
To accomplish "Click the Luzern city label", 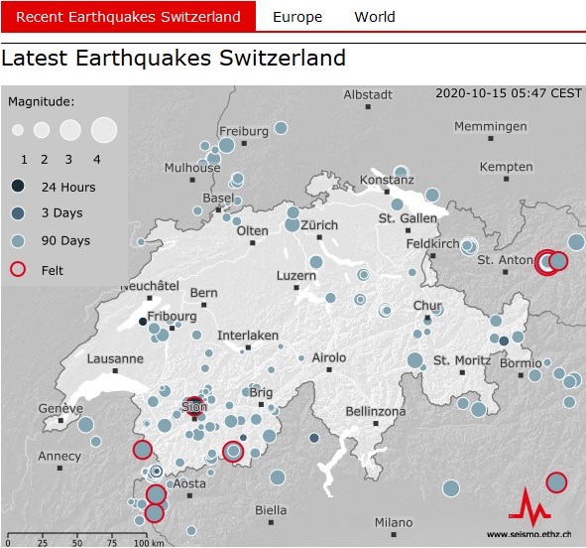I will (x=296, y=276).
